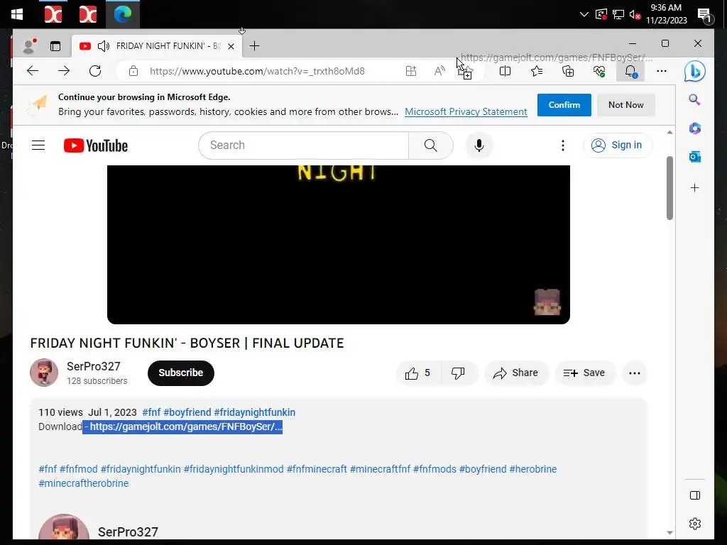Submit search with magnifier button

point(431,145)
